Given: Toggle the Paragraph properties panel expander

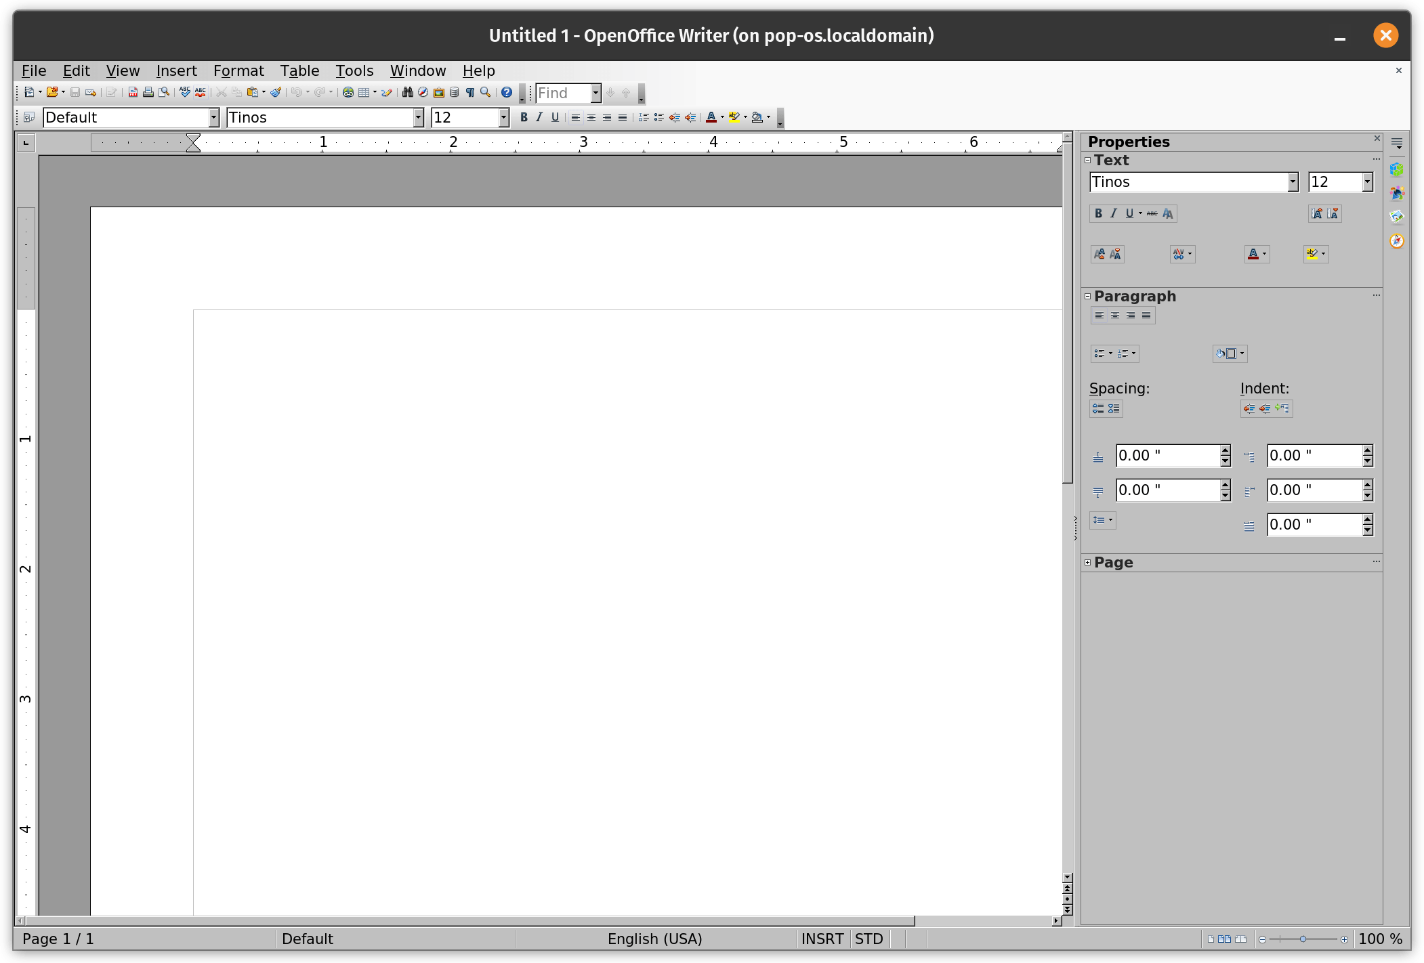Looking at the screenshot, I should 1087,295.
